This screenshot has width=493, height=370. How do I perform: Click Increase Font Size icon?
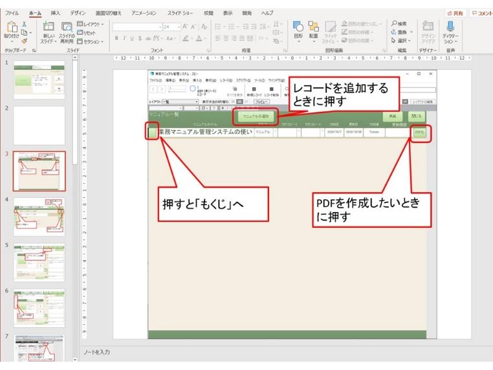(185, 27)
